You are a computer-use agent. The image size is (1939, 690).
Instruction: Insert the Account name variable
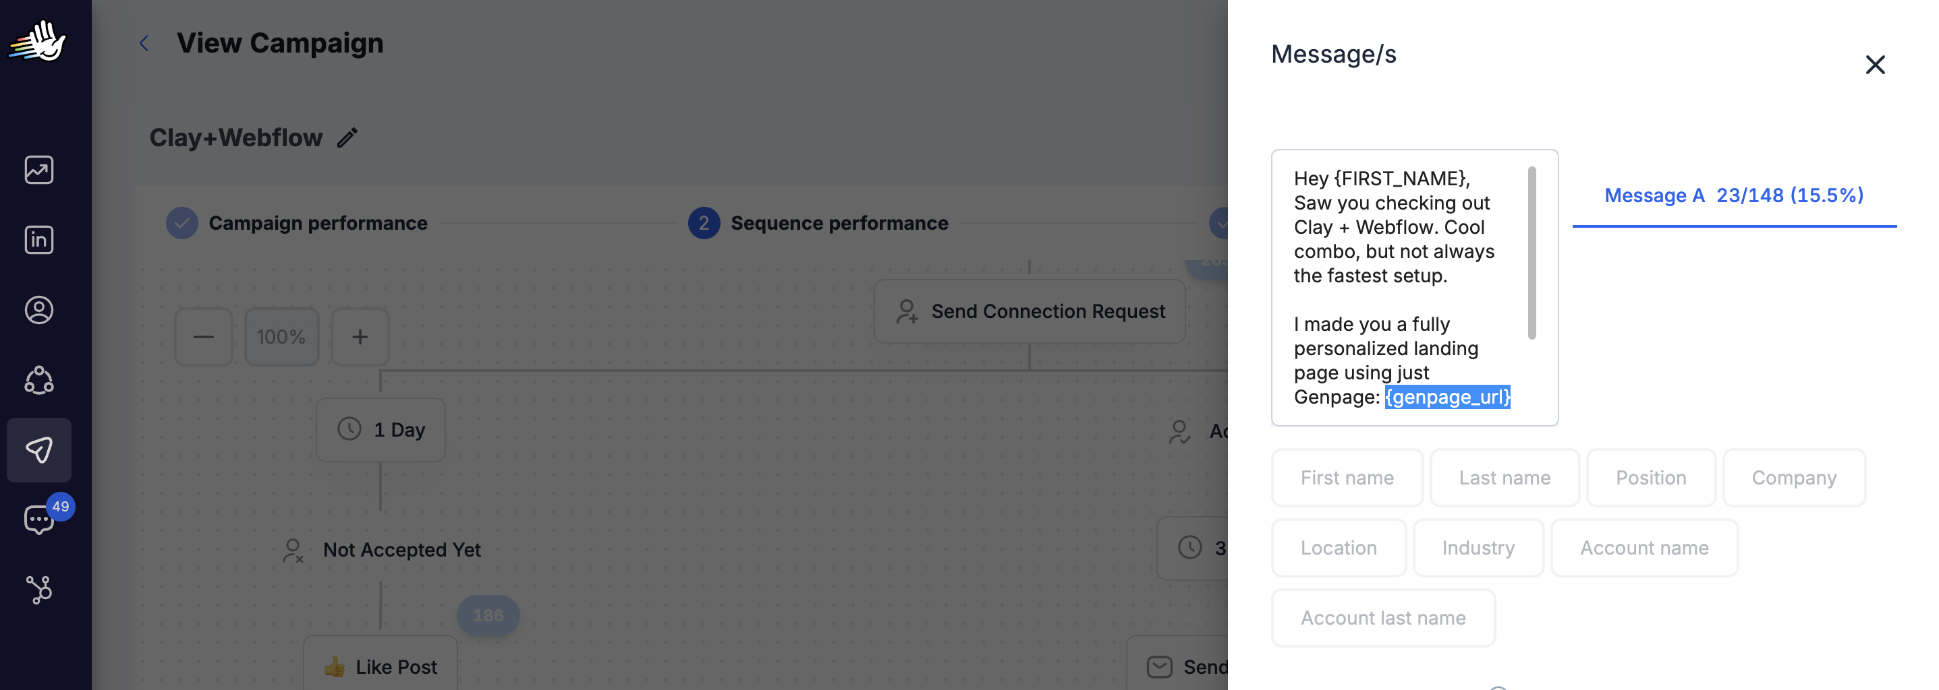[x=1645, y=548]
